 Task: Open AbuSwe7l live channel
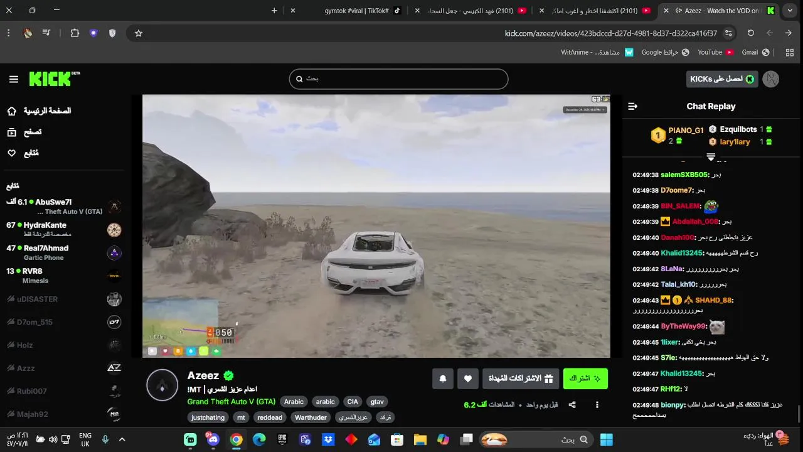[x=63, y=207]
